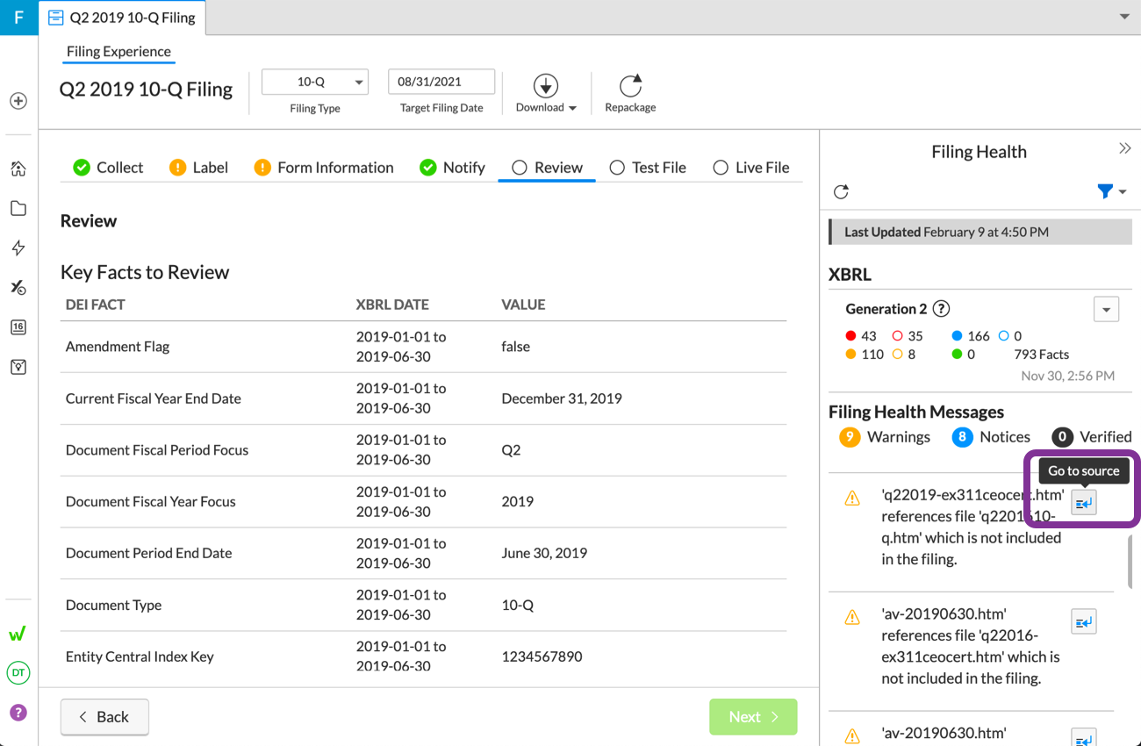The width and height of the screenshot is (1141, 746).
Task: Collapse the Filing Health side panel
Action: (x=1124, y=148)
